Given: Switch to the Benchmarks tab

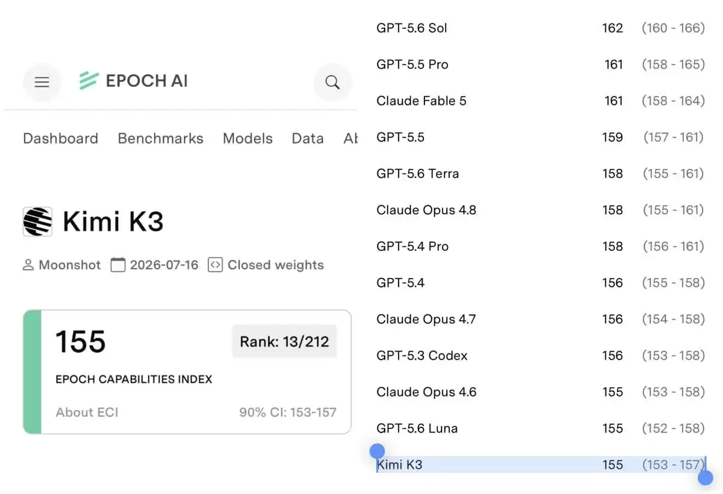Looking at the screenshot, I should [160, 138].
